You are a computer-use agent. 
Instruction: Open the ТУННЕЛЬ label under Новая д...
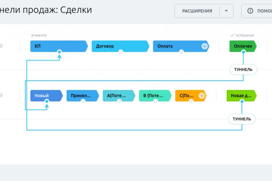coord(242,119)
